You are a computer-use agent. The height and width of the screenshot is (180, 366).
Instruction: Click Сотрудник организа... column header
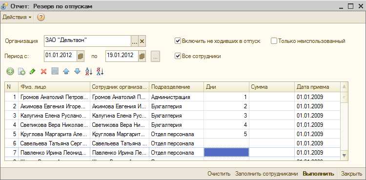click(x=120, y=87)
